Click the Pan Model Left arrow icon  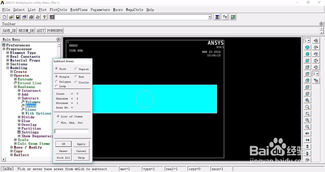[x=307, y=134]
